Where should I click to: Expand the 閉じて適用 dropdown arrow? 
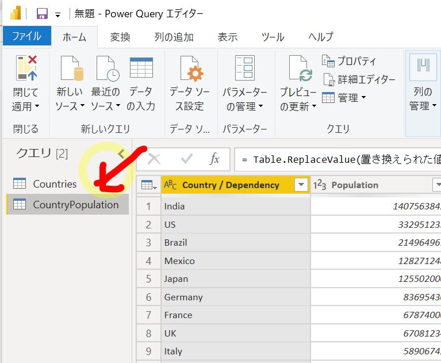[x=37, y=106]
